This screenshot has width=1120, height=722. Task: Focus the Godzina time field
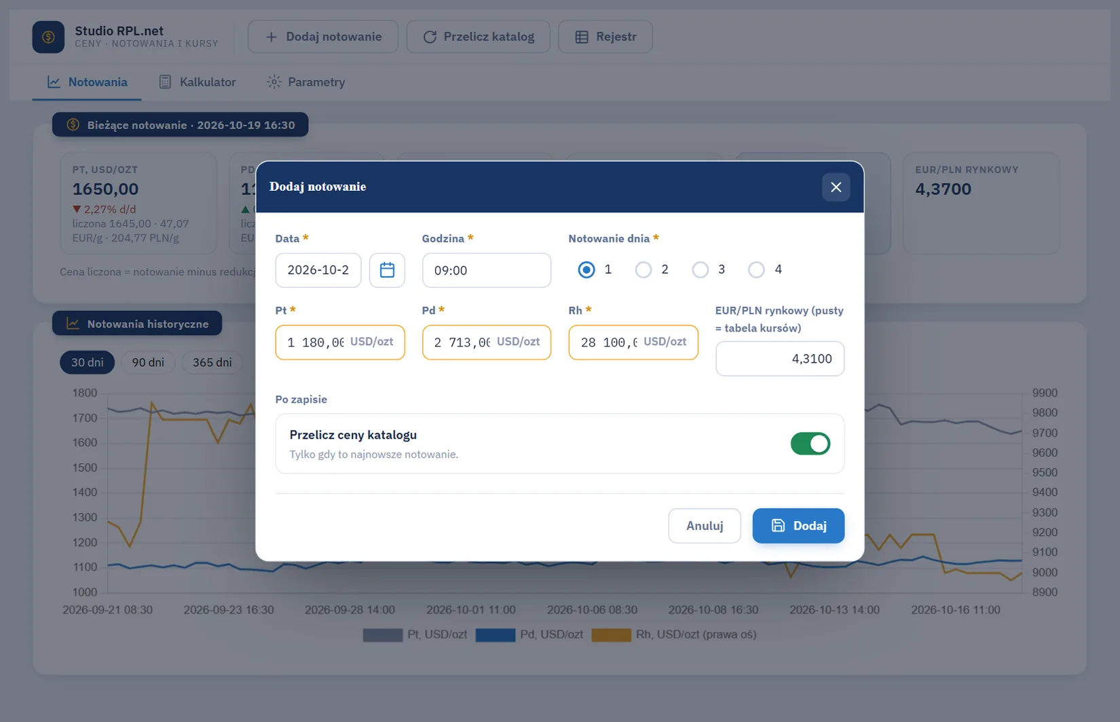[x=487, y=270]
